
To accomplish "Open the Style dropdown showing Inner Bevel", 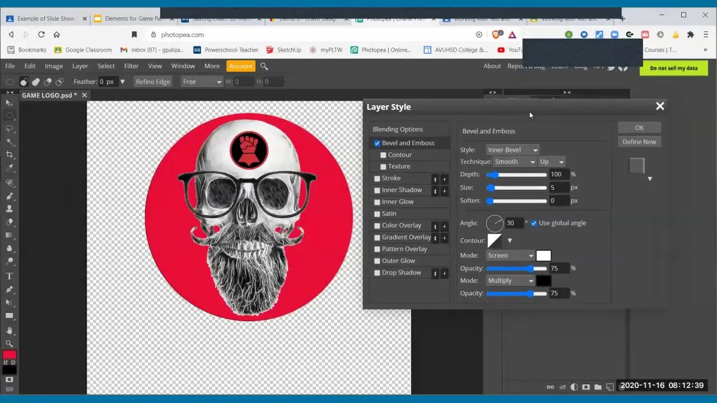I will [x=513, y=150].
